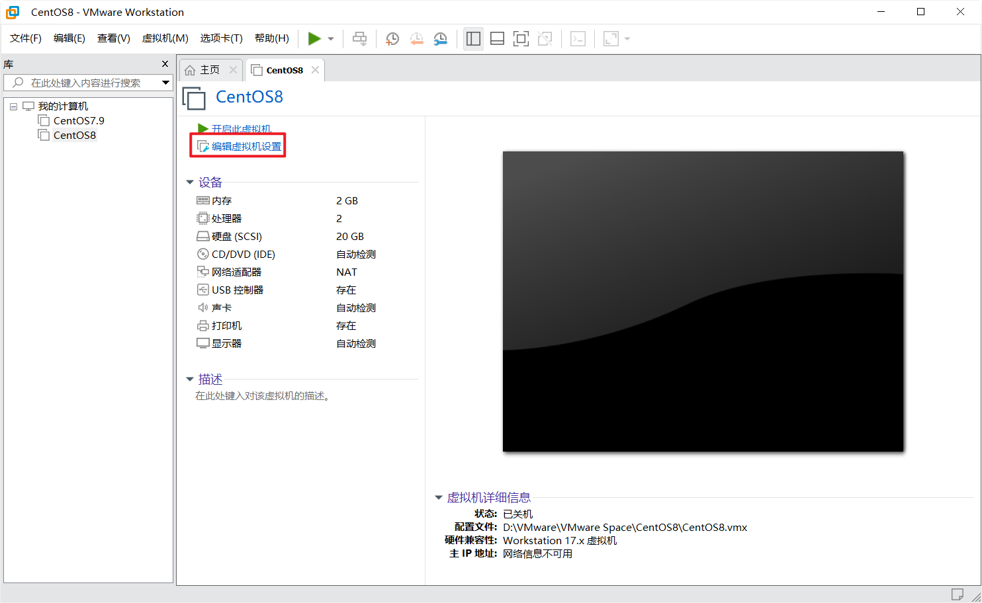Collapse the 我的计算机 tree node
Viewport: 982px width, 603px height.
[x=13, y=106]
